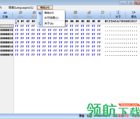This screenshot has height=119, width=140.
Task: Click the 校验 (verify) toolbar icon
Action: pos(75,15)
